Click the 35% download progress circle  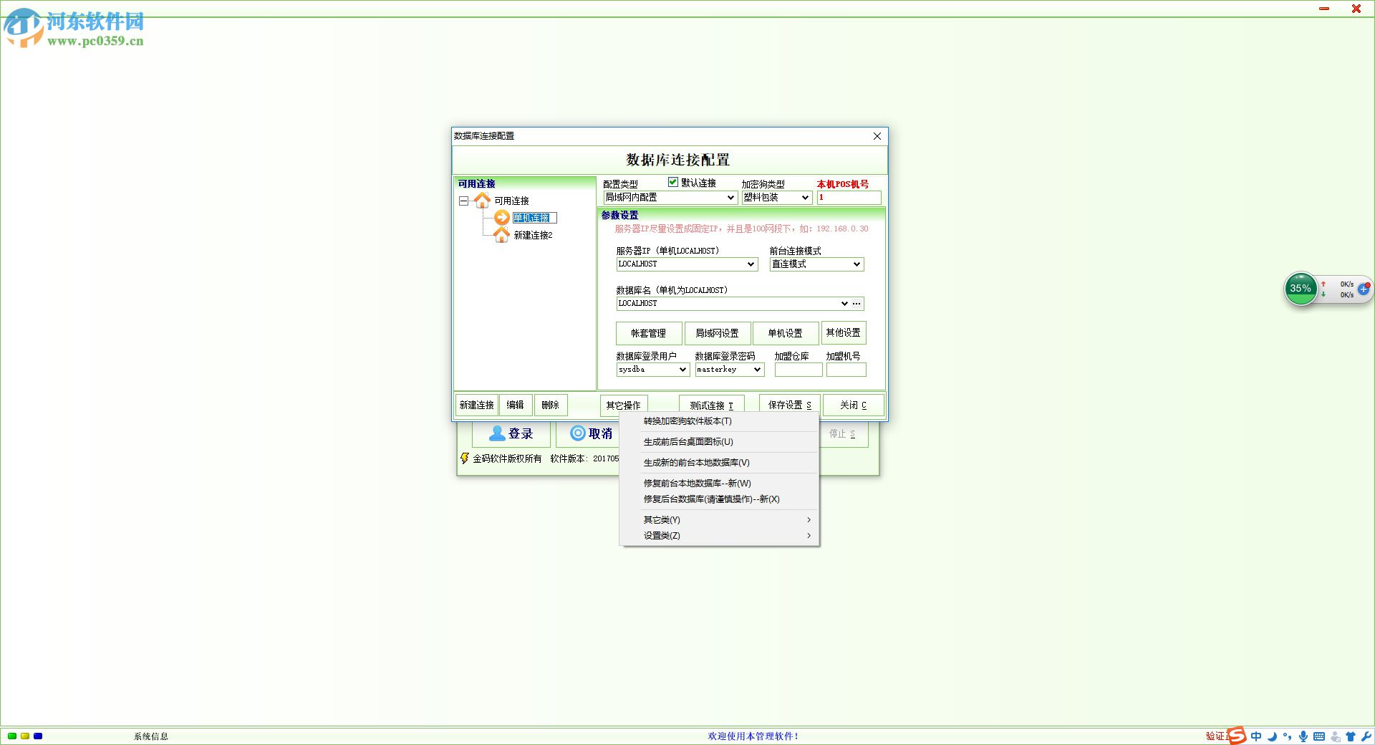click(x=1300, y=289)
